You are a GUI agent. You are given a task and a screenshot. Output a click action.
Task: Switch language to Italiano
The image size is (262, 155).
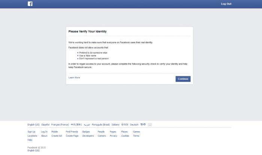point(115,124)
